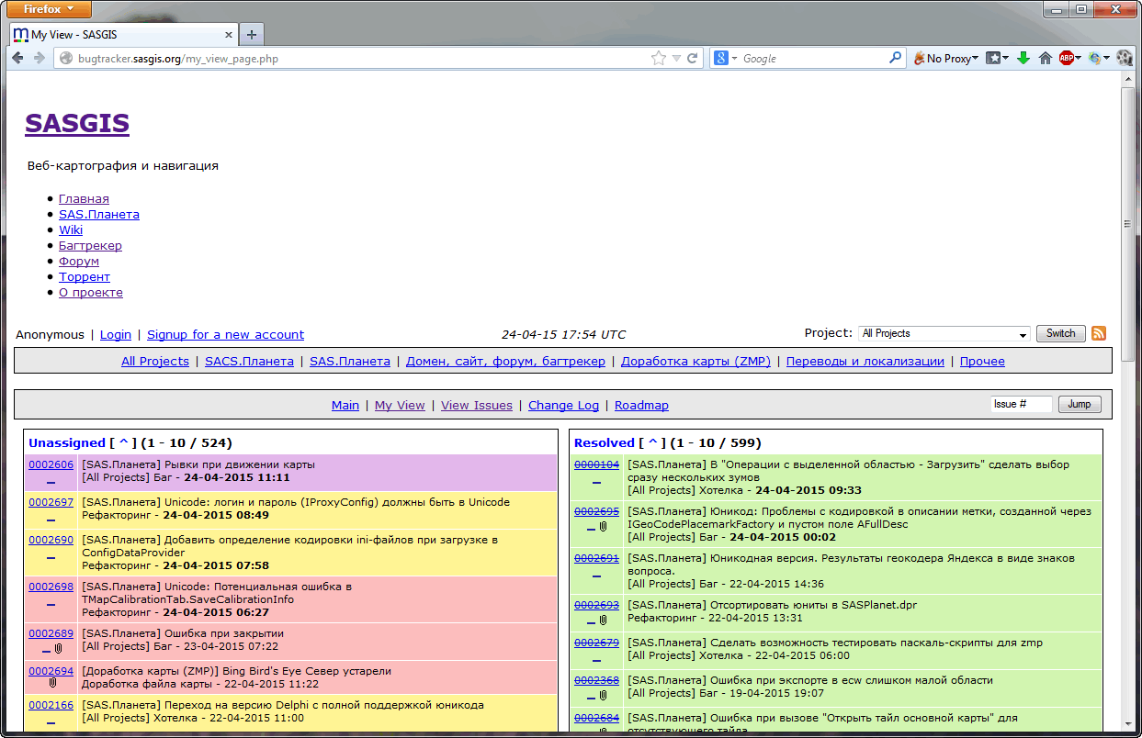Viewport: 1142px width, 738px height.
Task: Expand the No Proxy dropdown
Action: click(945, 58)
